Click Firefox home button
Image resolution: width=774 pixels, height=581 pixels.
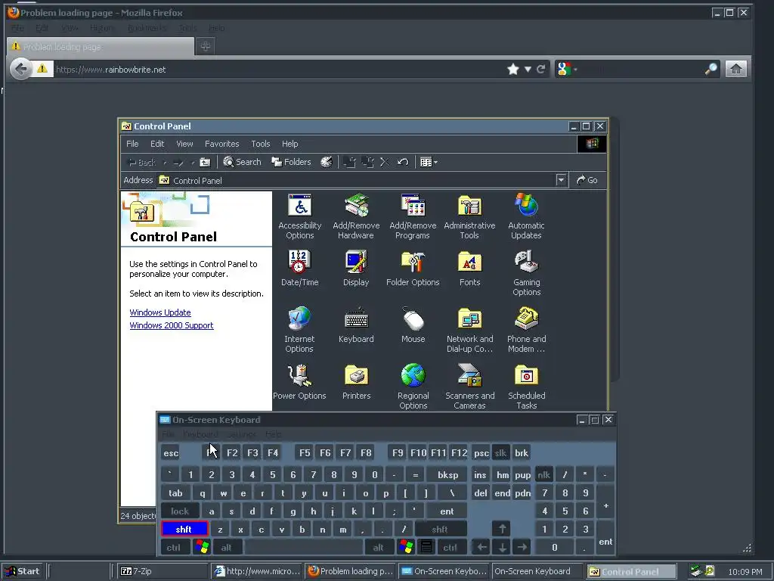735,69
